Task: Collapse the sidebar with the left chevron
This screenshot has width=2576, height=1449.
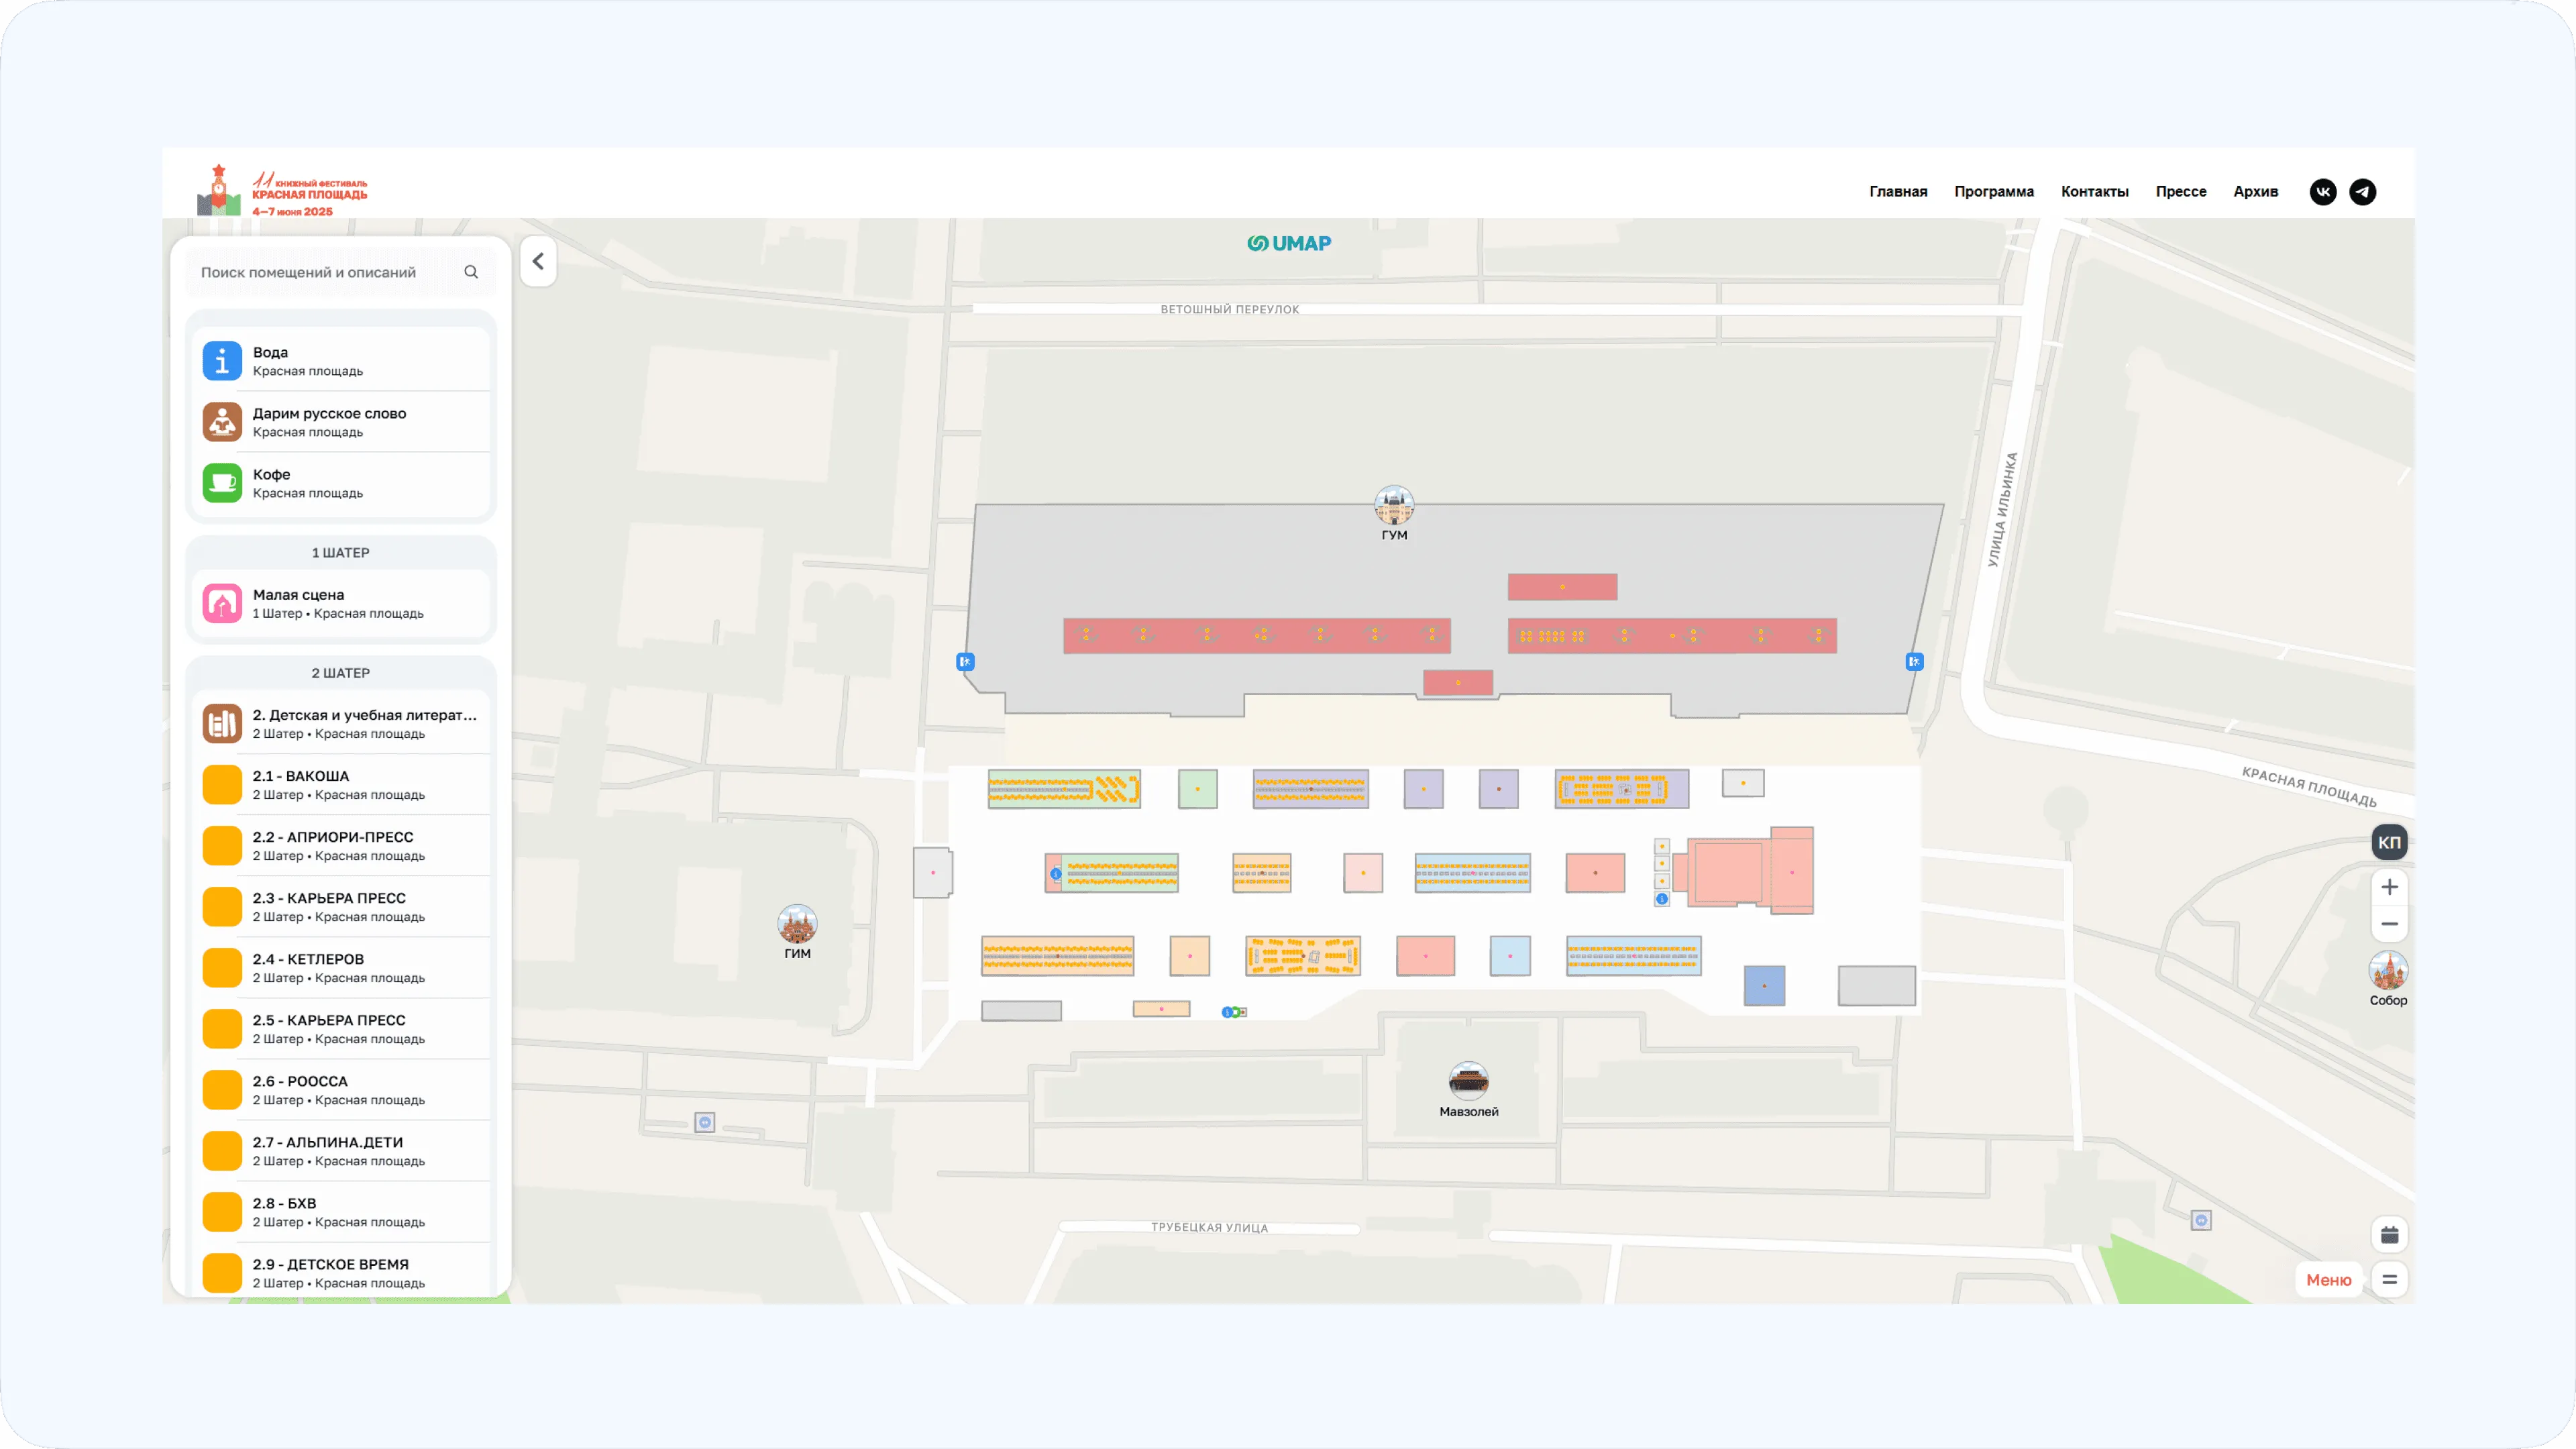Action: coord(538,262)
